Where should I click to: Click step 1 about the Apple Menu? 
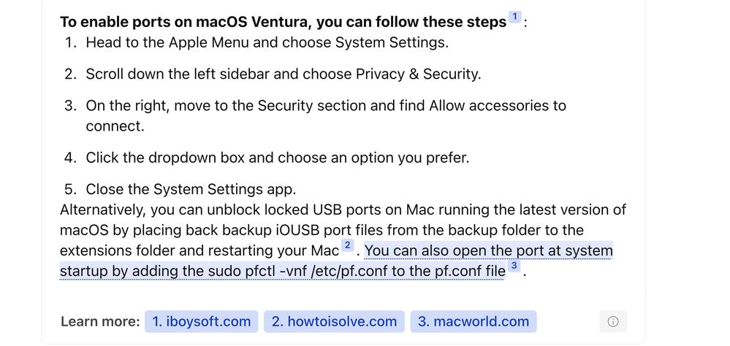coord(267,42)
